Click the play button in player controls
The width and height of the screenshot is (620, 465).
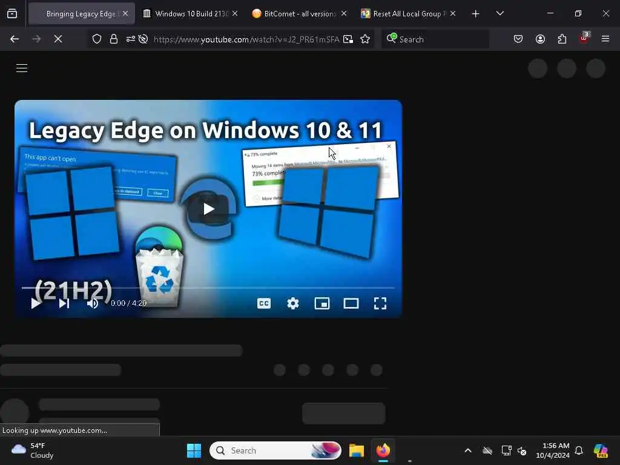36,303
